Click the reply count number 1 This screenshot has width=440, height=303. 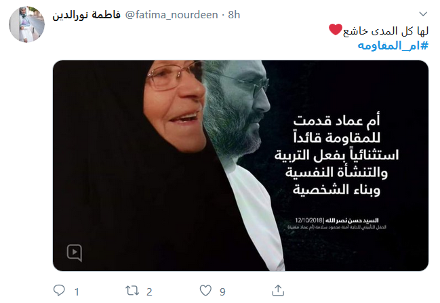(x=77, y=292)
